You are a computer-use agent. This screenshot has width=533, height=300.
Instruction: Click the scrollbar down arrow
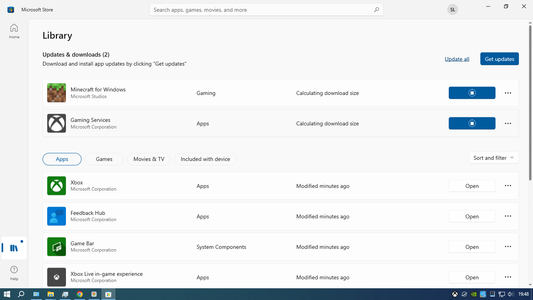(530, 285)
